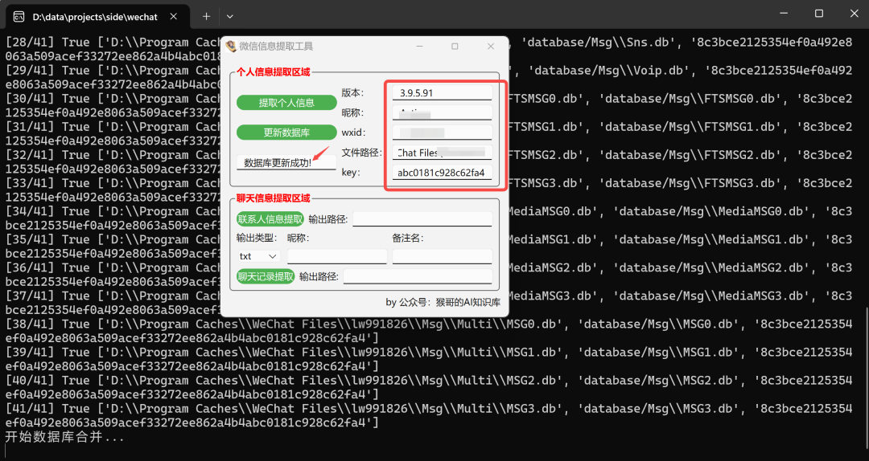Click the 聊天信息提取区域 group title

(274, 198)
